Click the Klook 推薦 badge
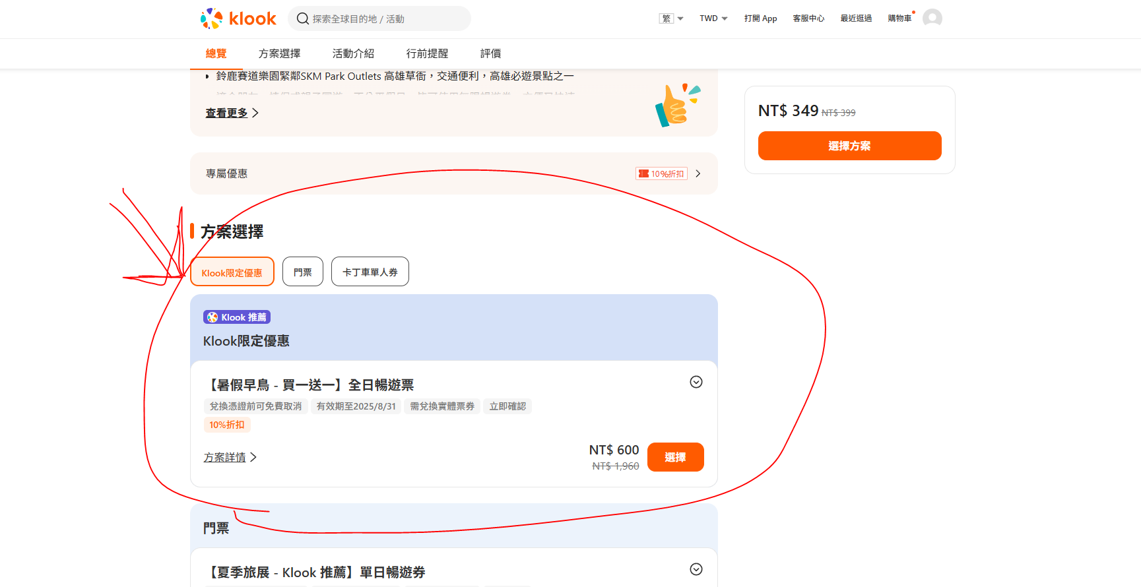The height and width of the screenshot is (587, 1141). pyautogui.click(x=237, y=317)
